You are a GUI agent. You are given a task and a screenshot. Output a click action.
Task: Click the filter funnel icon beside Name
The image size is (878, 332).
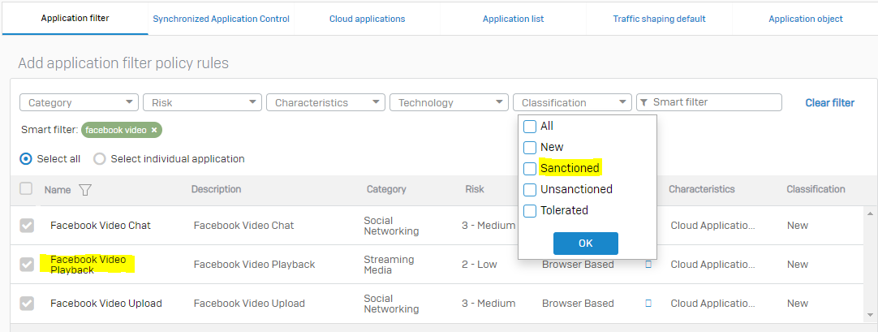click(x=84, y=191)
